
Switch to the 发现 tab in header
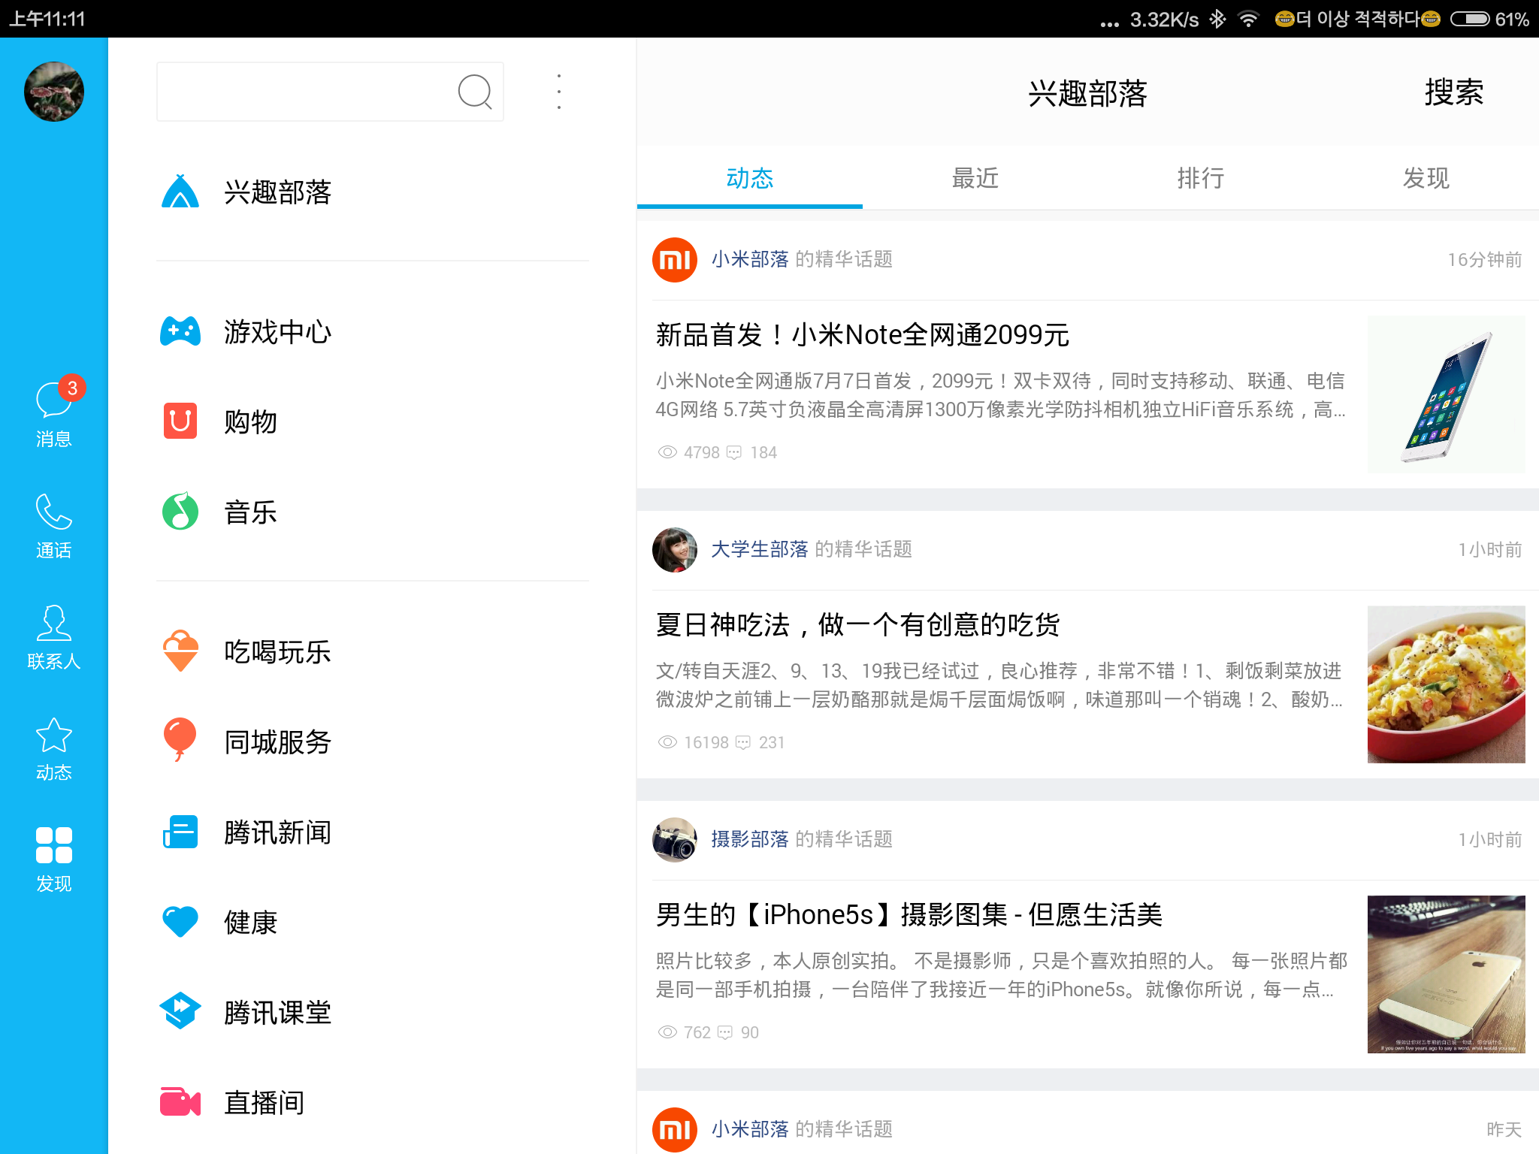(1426, 179)
